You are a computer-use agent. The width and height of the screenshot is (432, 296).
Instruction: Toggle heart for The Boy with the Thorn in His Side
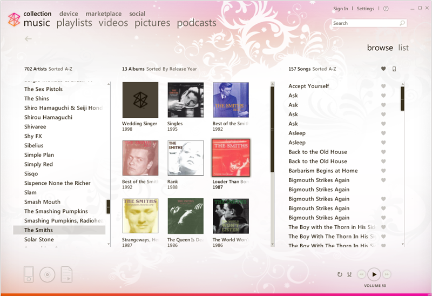(383, 227)
